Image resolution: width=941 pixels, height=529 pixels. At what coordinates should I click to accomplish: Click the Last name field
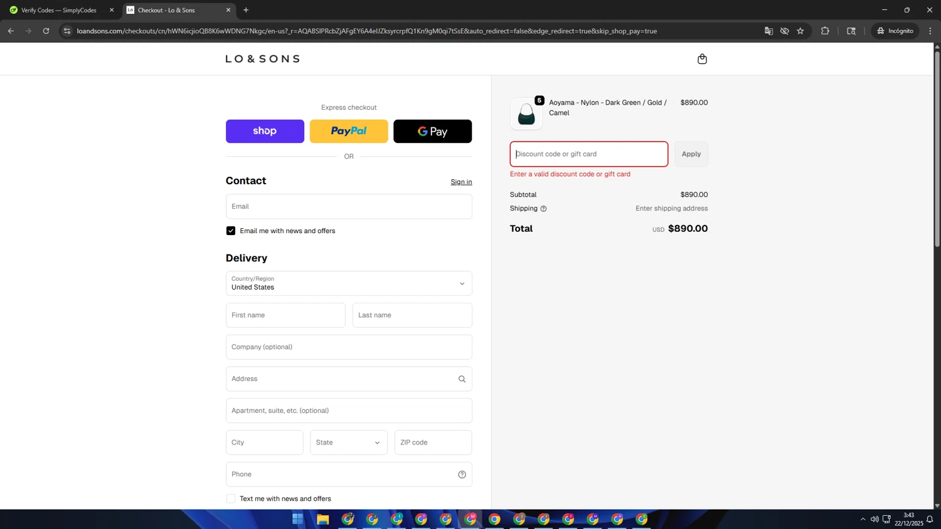pos(412,315)
